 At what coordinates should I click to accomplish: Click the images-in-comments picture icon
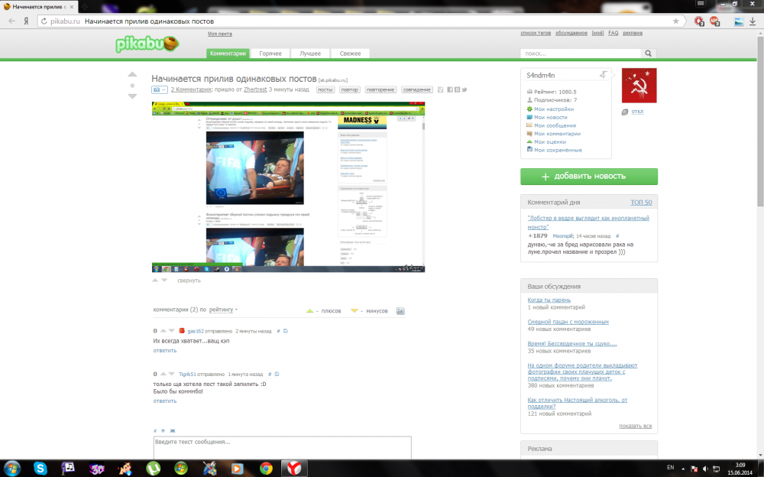(400, 311)
